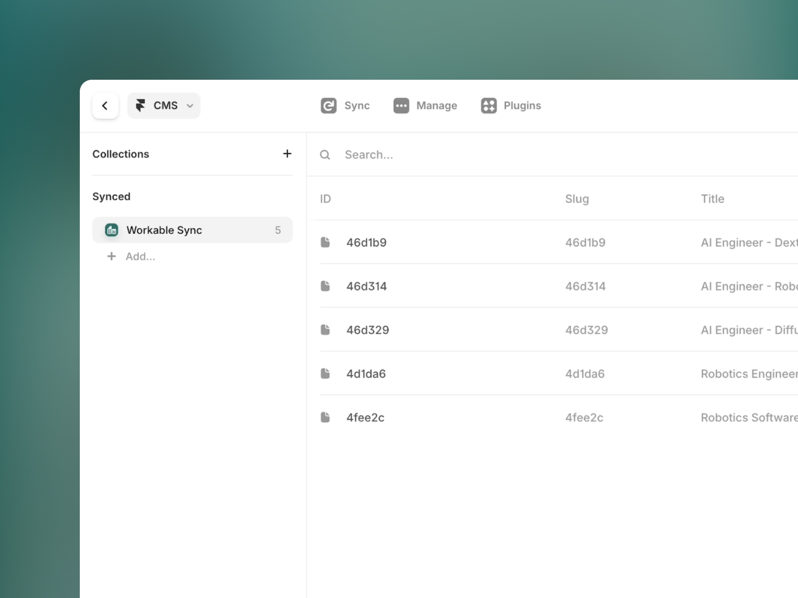Click the document icon beside 4fee2c
Screen dimensions: 798x598
(326, 417)
